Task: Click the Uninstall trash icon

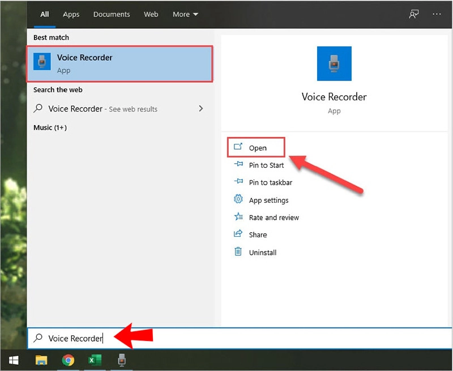Action: (238, 252)
